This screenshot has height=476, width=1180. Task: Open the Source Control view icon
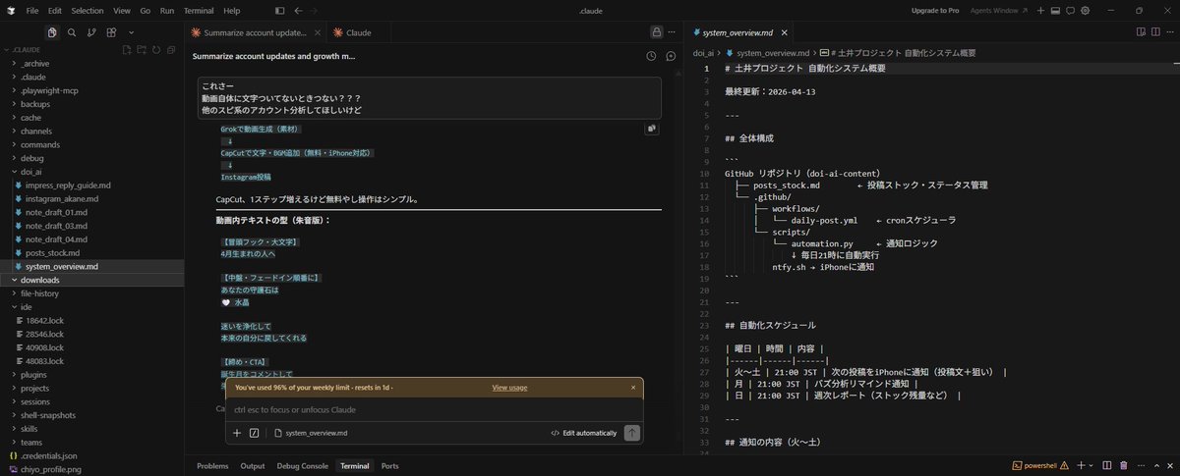pyautogui.click(x=92, y=32)
